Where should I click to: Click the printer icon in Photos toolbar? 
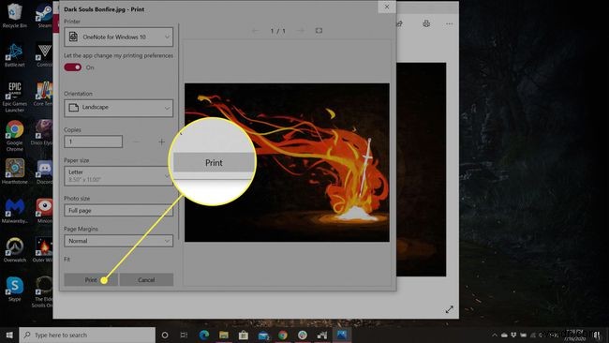[426, 24]
